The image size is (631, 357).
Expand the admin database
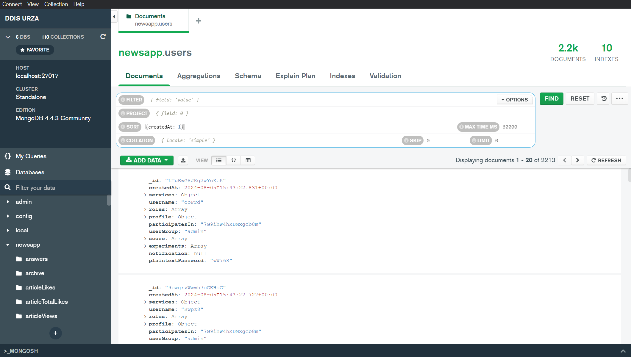[x=8, y=202]
